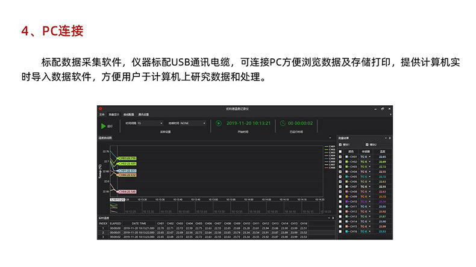The image size is (476, 267).
Task: Click the overview curve thumbnail under chart
Action: click(114, 207)
